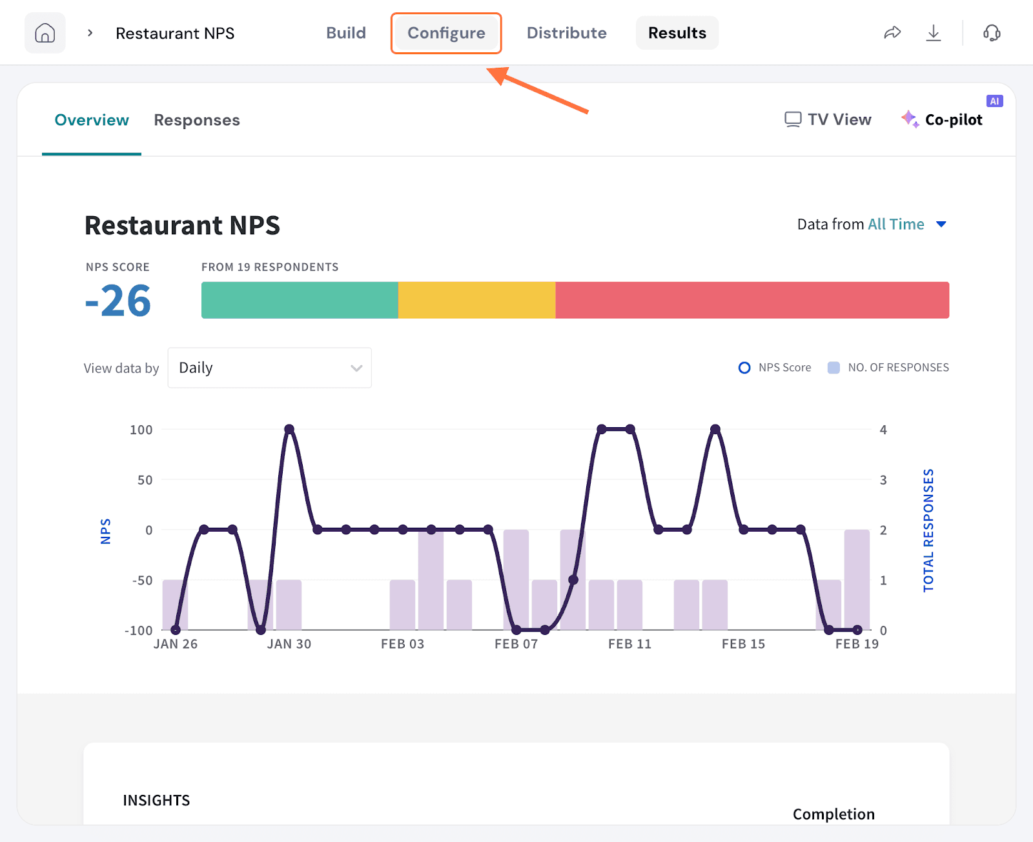Open support via headset icon
Viewport: 1033px width, 842px height.
992,33
